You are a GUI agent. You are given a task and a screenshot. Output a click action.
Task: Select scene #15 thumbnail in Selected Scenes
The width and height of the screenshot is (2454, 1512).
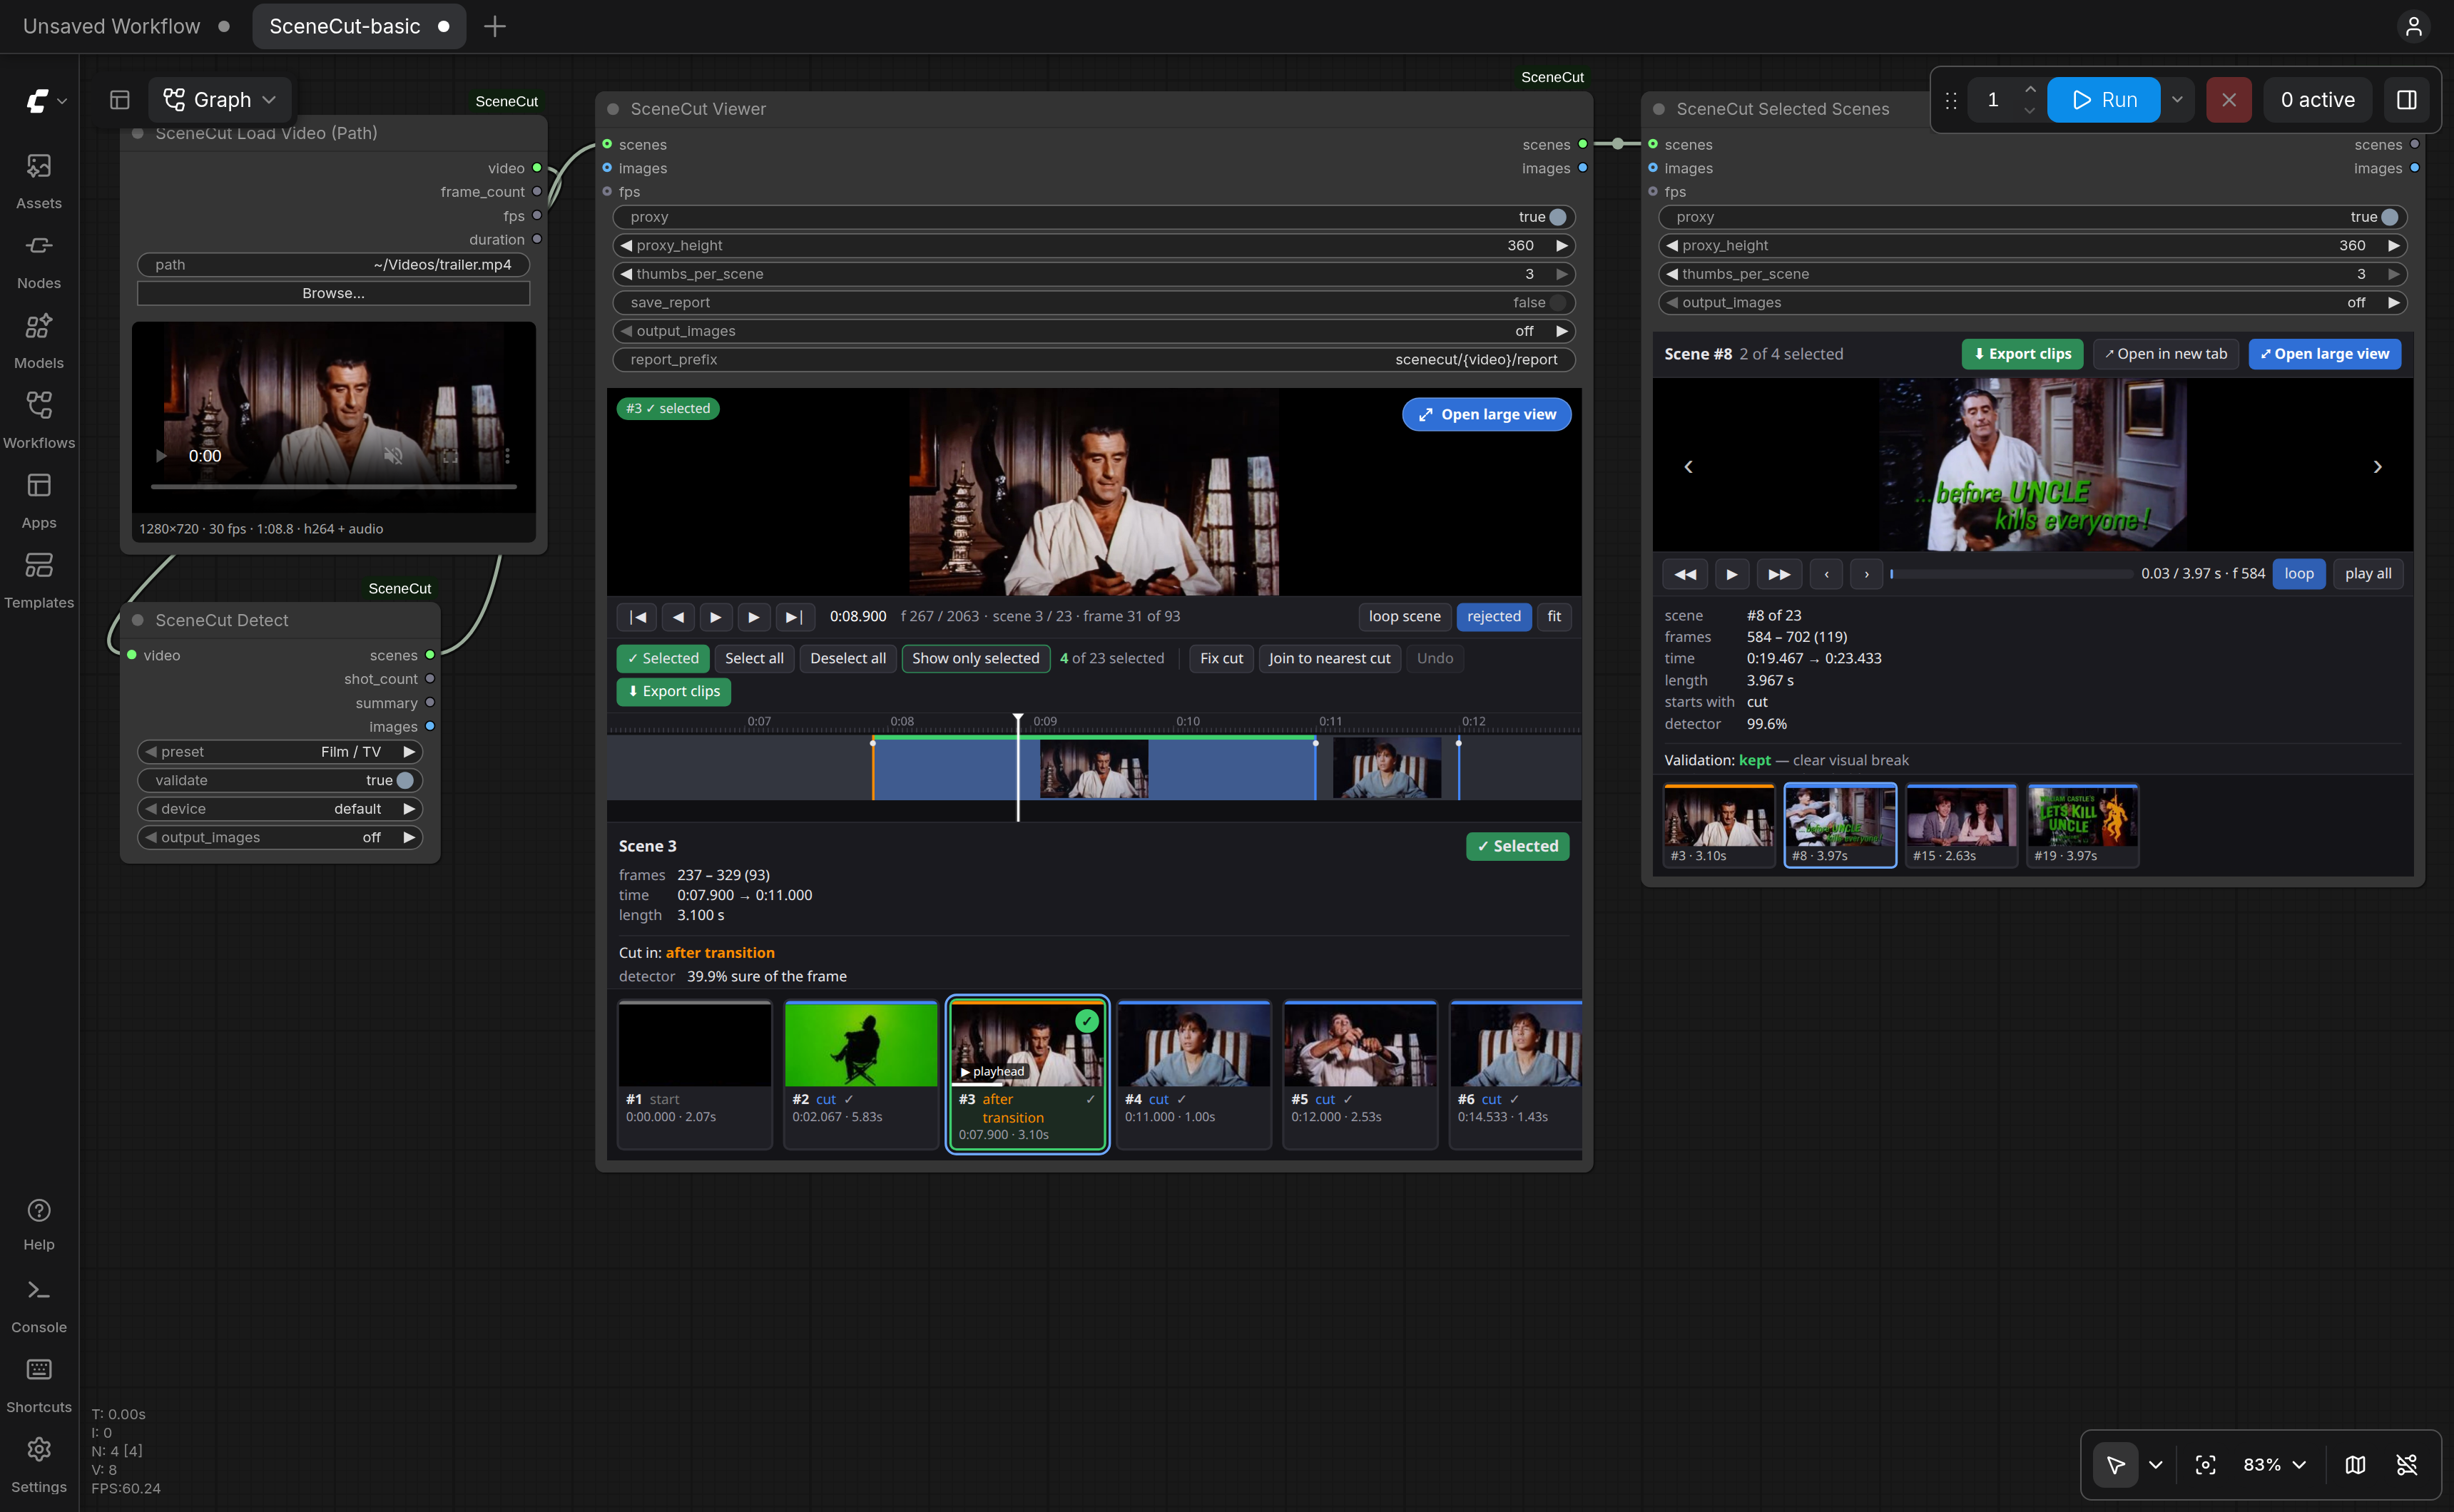click(1960, 825)
